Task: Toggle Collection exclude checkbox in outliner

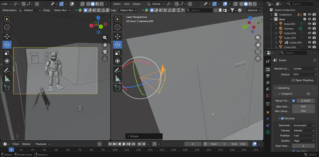Action: 305,14
